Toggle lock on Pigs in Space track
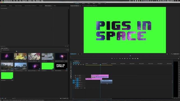 [75, 75]
